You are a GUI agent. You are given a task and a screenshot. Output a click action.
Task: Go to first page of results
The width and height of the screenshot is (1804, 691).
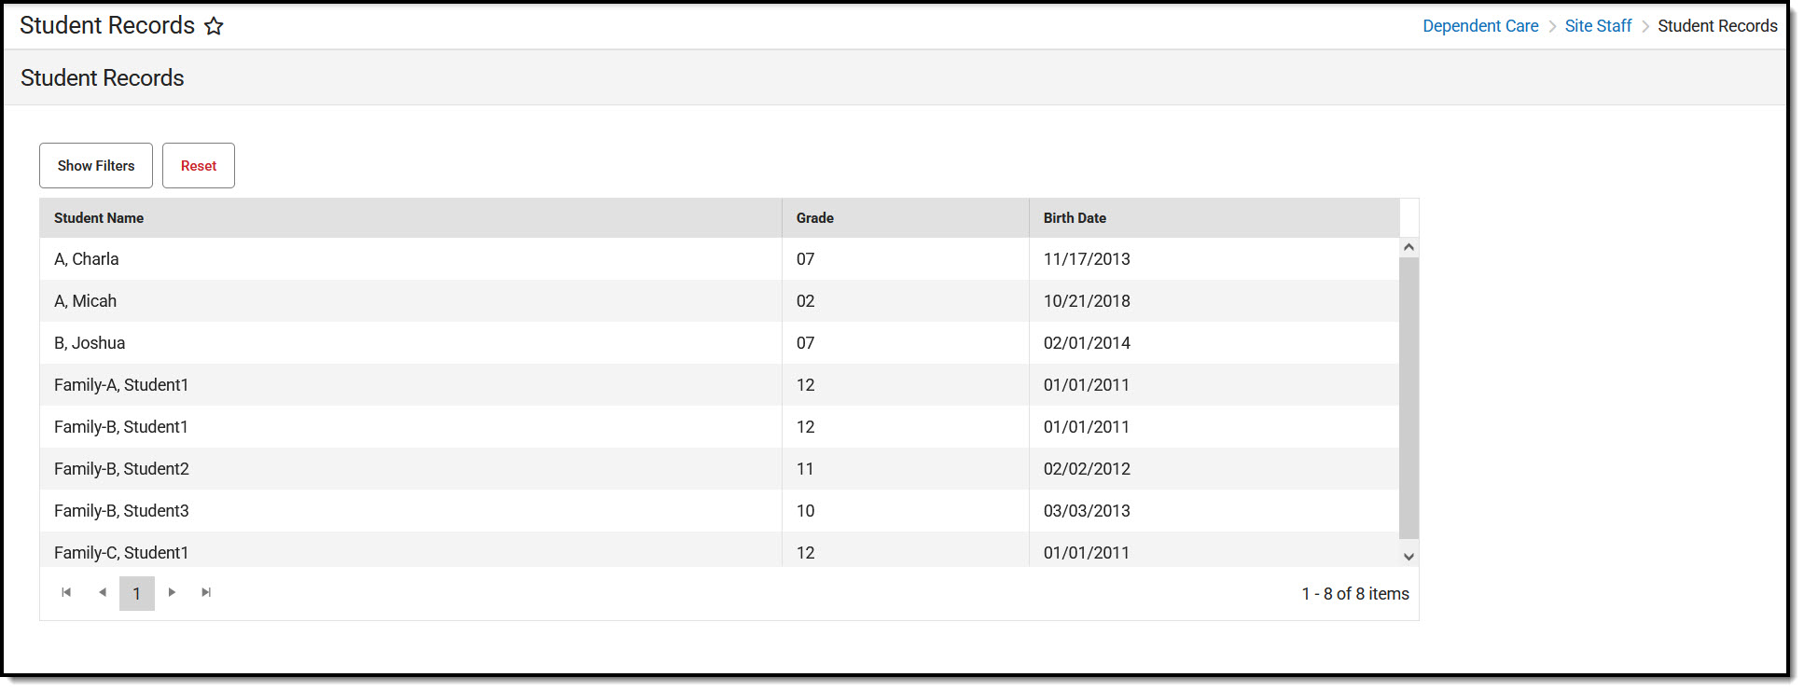click(66, 592)
